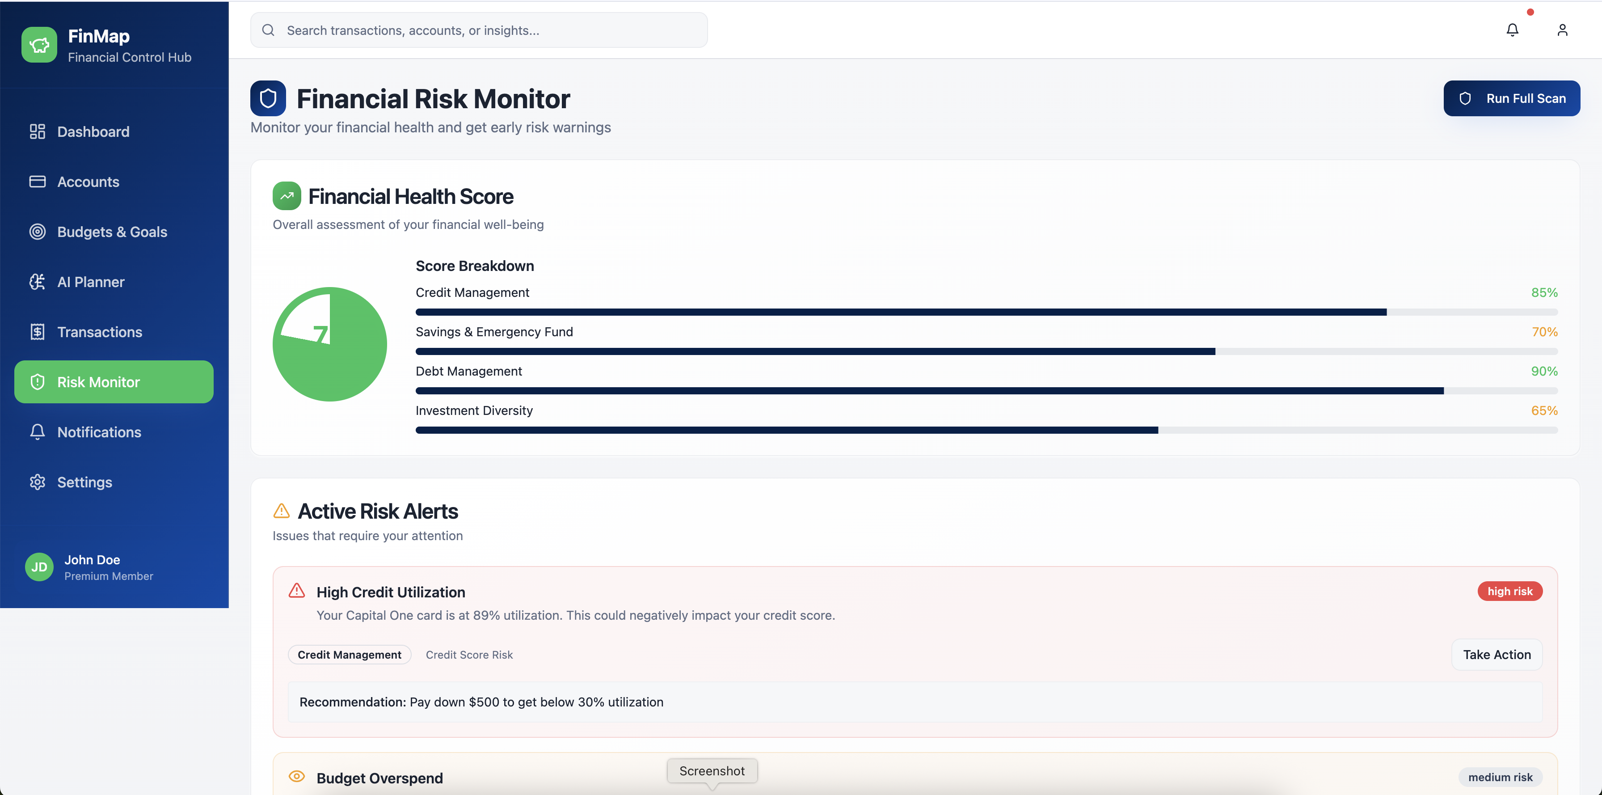Screen dimensions: 1602x795
Task: Click the 85% Credit Management value
Action: coord(1544,292)
